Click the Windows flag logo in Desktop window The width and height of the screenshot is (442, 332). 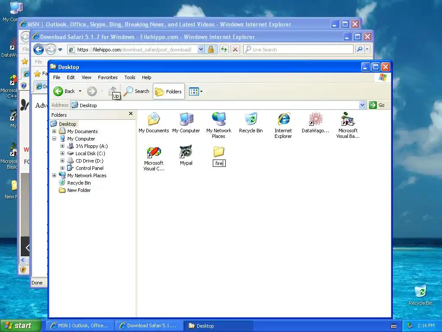coord(382,77)
